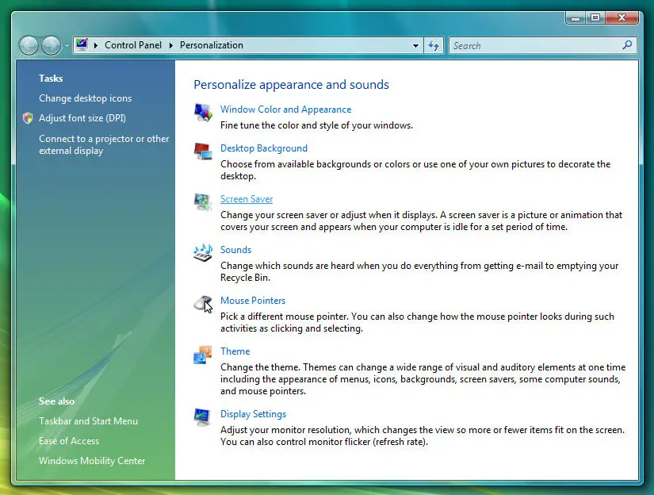Click the Display Settings monitor icon
The width and height of the screenshot is (654, 495).
point(203,417)
